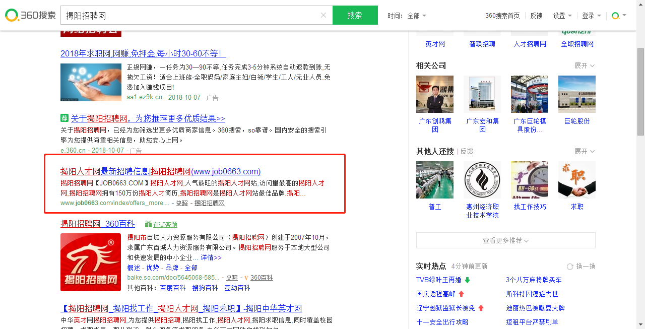Open 关于揭阳招聘网 recommended results link
The height and width of the screenshot is (329, 645).
[x=148, y=118]
